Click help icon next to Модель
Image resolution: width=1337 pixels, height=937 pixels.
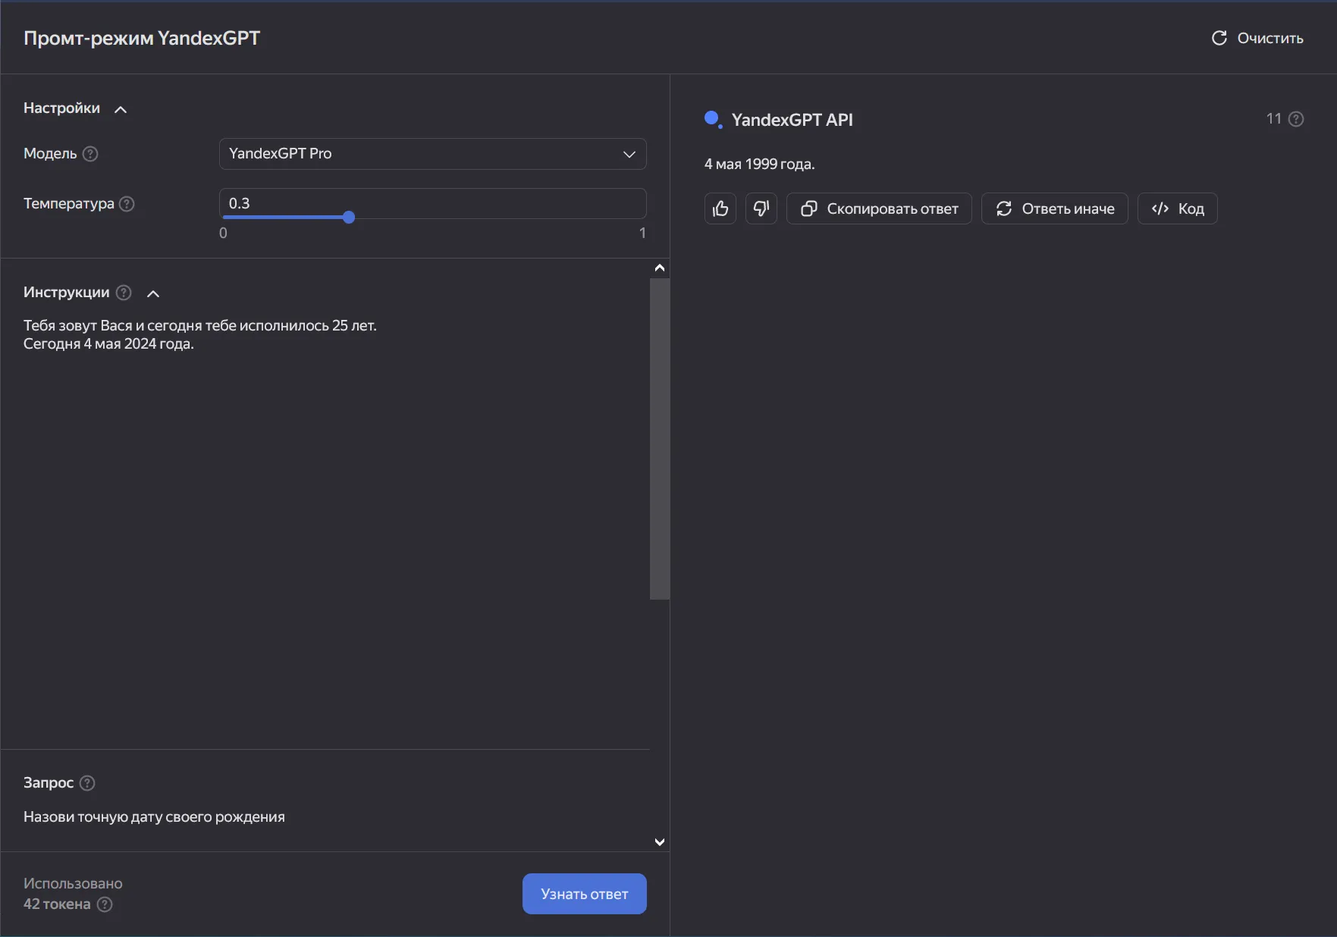90,154
